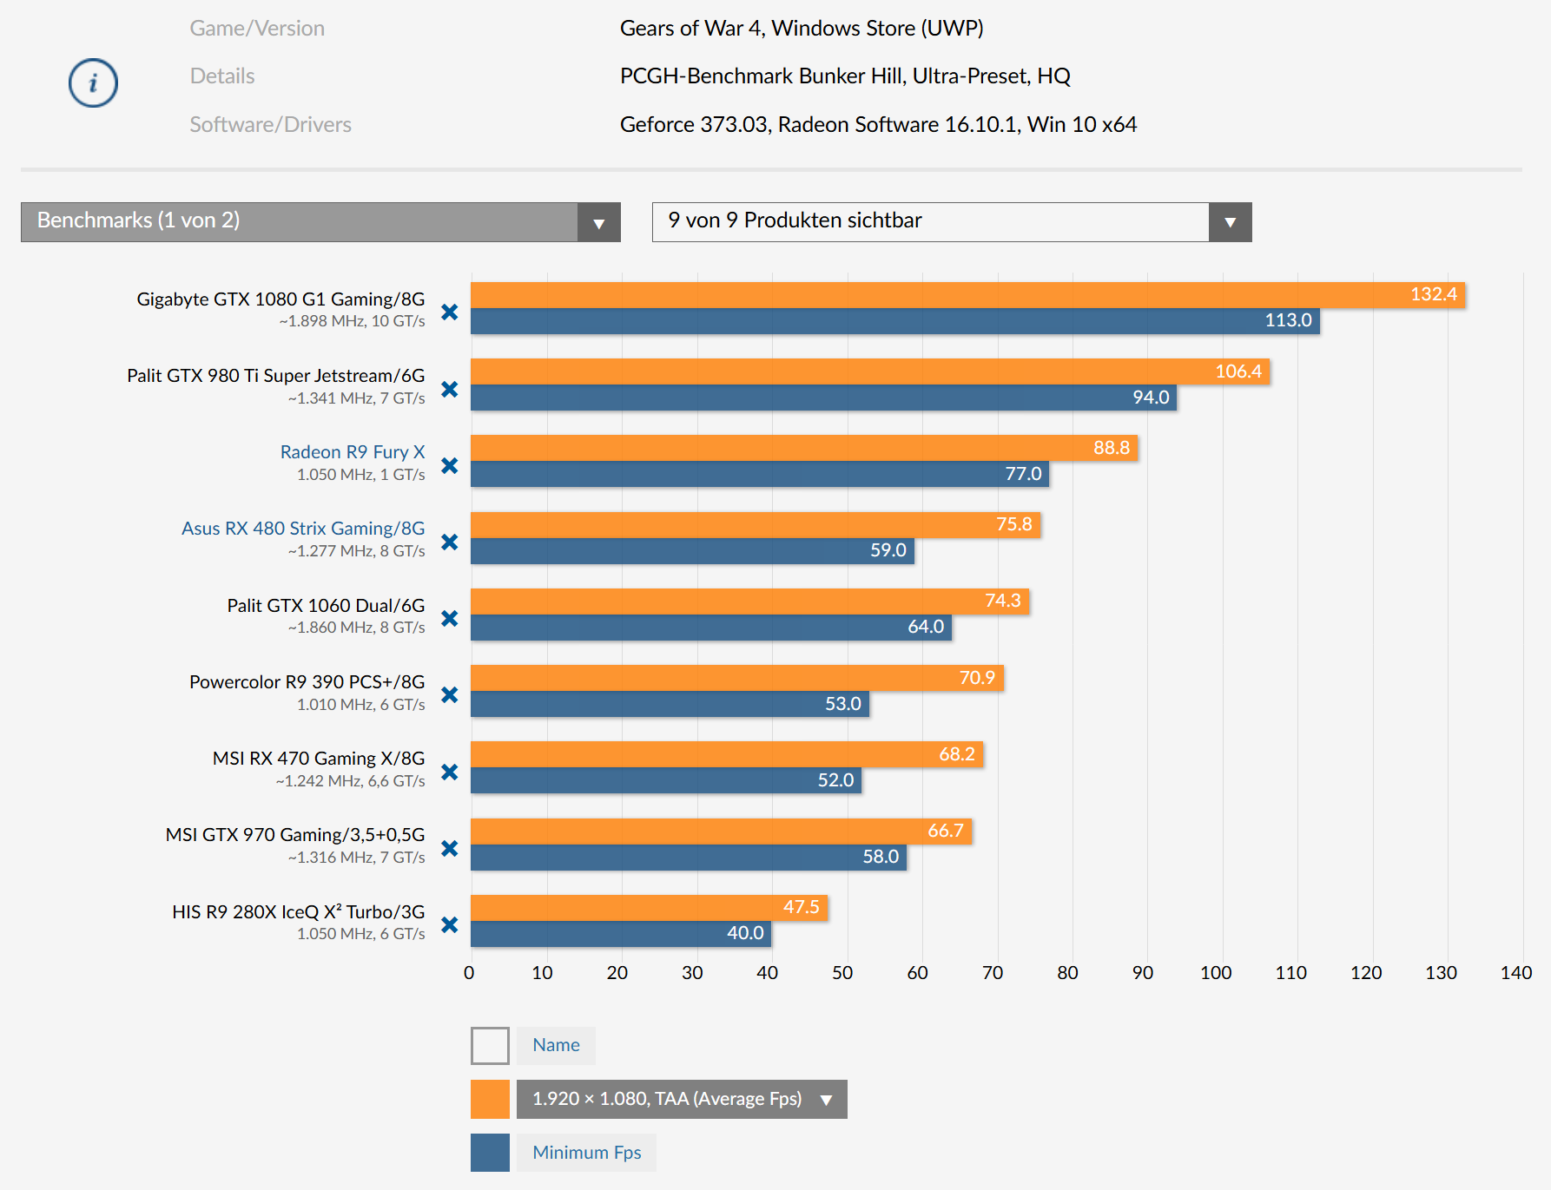This screenshot has width=1551, height=1190.
Task: Select the Minimum Fps legend label
Action: coord(586,1153)
